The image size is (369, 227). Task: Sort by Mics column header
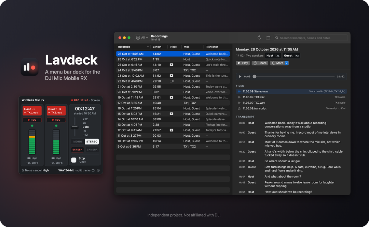click(187, 47)
